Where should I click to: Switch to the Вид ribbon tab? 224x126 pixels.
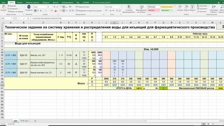78,2
